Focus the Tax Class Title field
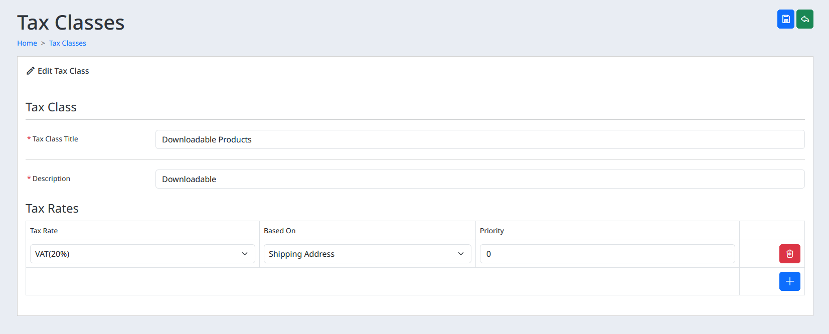 click(479, 139)
